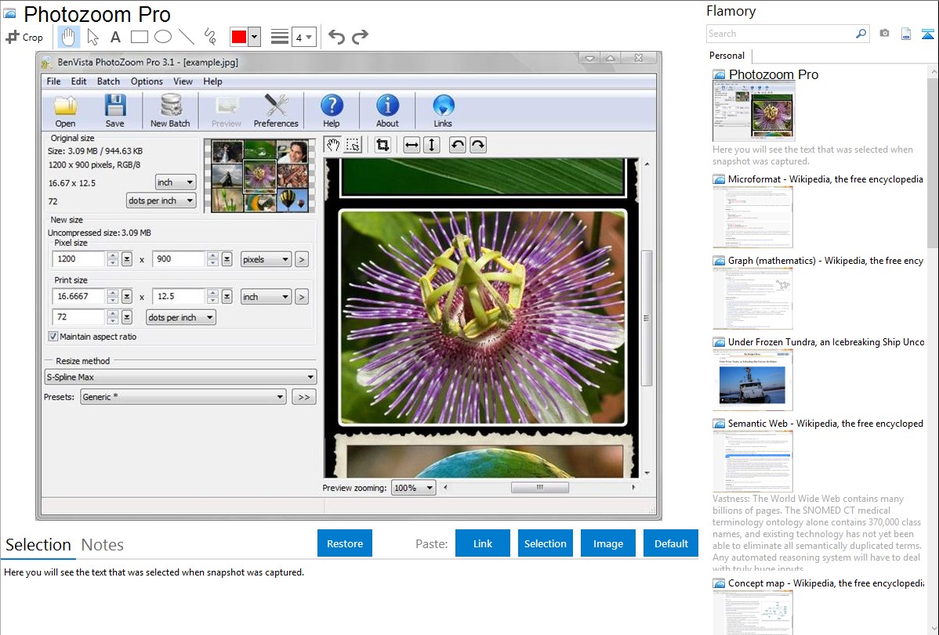Open the line thickness dropdown showing 4
The width and height of the screenshot is (939, 635).
coord(303,37)
